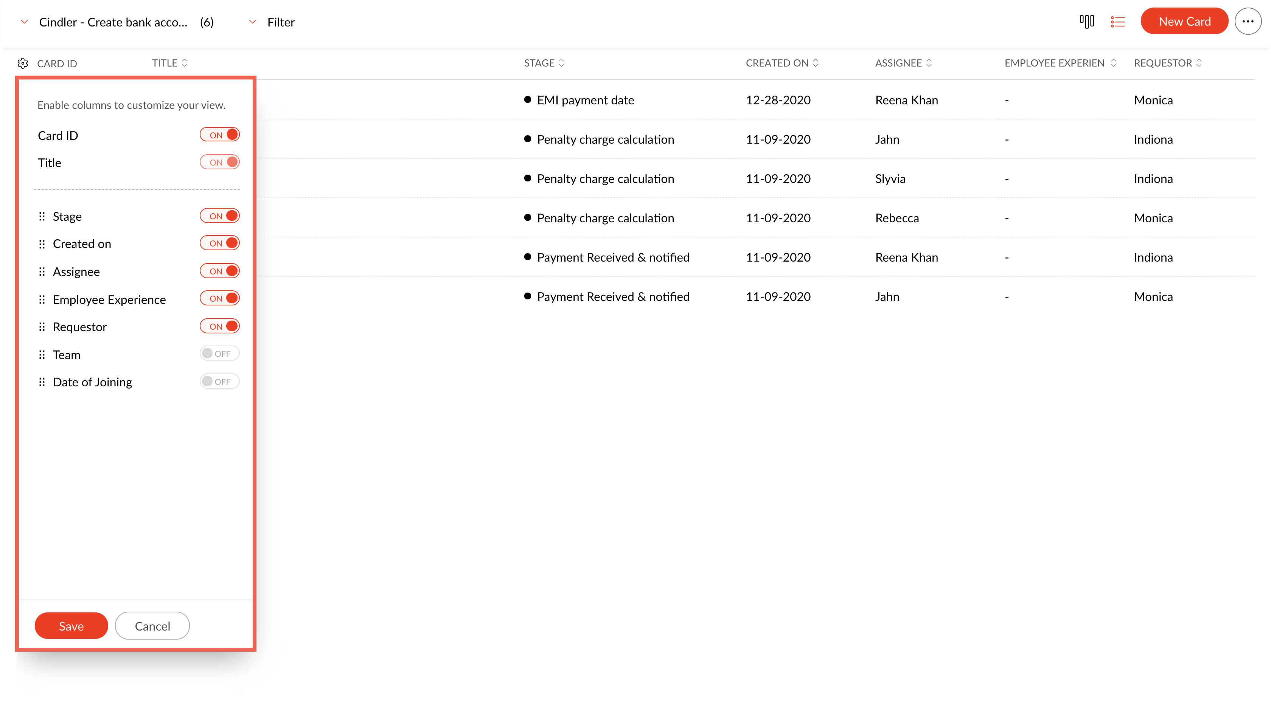Open the EMI payment date row
Viewport: 1271px width, 719px height.
tap(585, 100)
